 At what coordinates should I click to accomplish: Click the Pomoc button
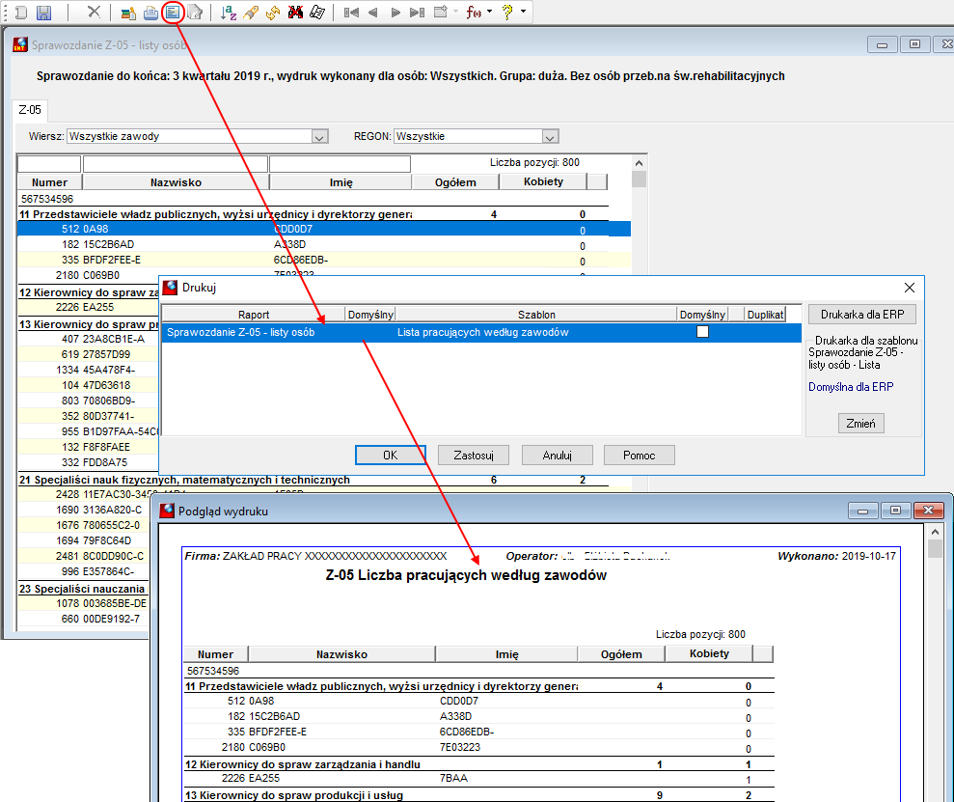639,456
